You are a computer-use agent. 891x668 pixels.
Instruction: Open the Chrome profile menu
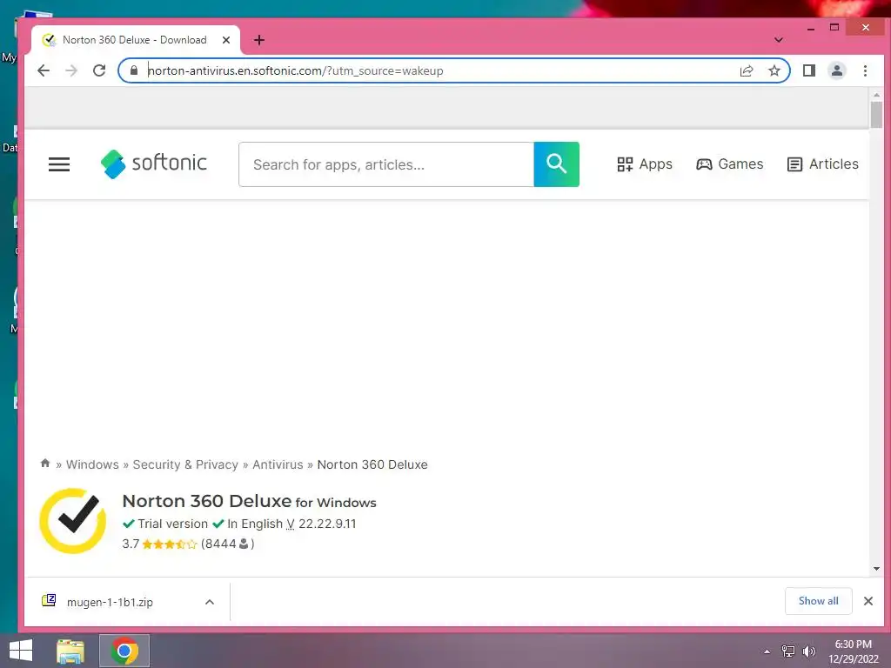837,70
